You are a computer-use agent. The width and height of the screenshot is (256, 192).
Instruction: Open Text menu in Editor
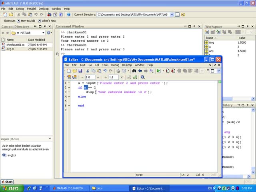tap(82, 65)
